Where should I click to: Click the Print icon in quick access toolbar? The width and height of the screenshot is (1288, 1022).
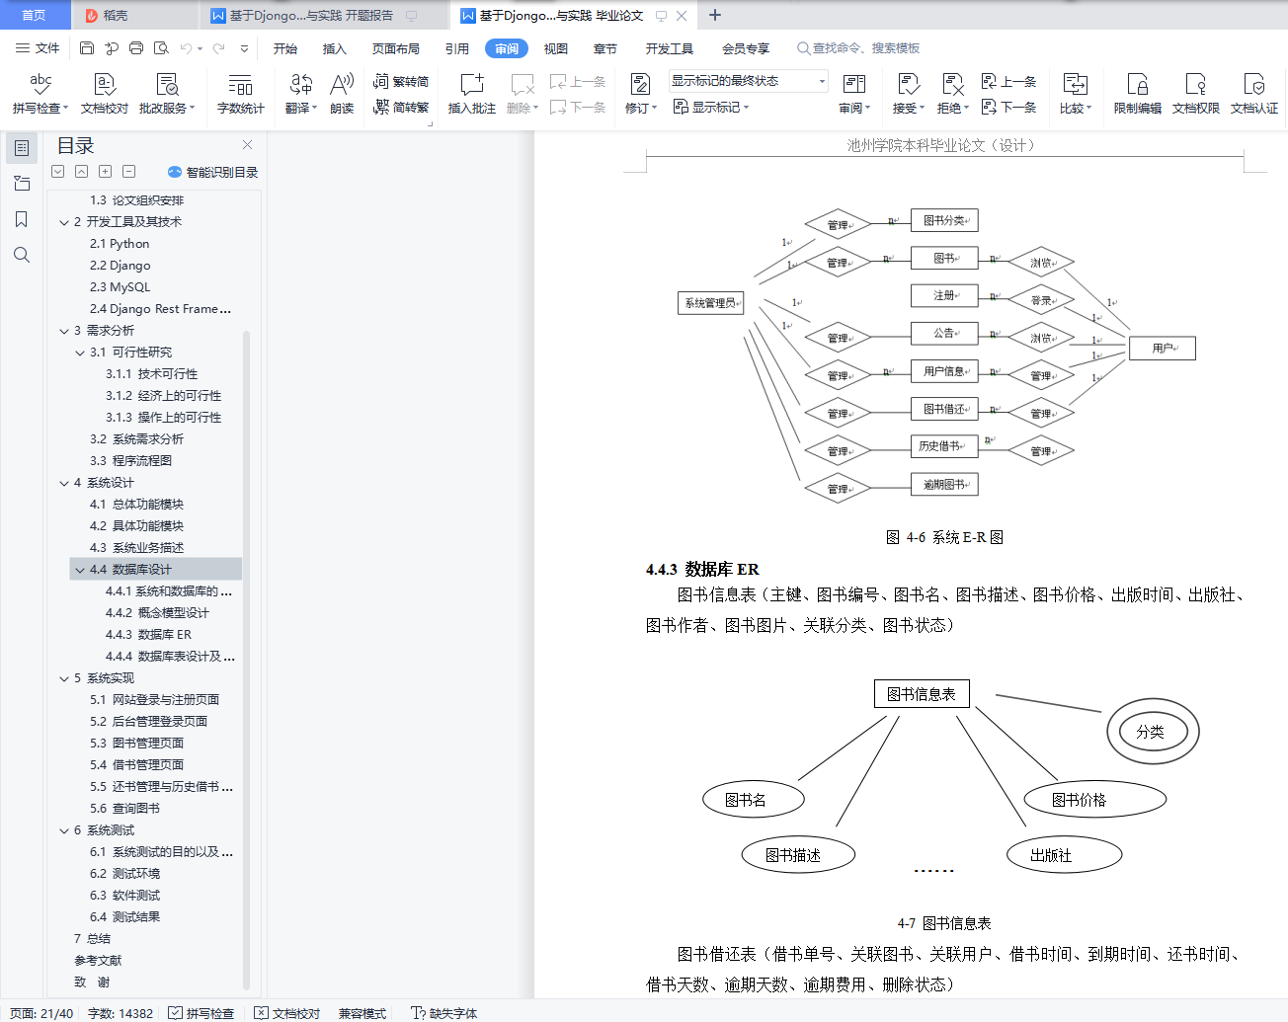[x=136, y=48]
